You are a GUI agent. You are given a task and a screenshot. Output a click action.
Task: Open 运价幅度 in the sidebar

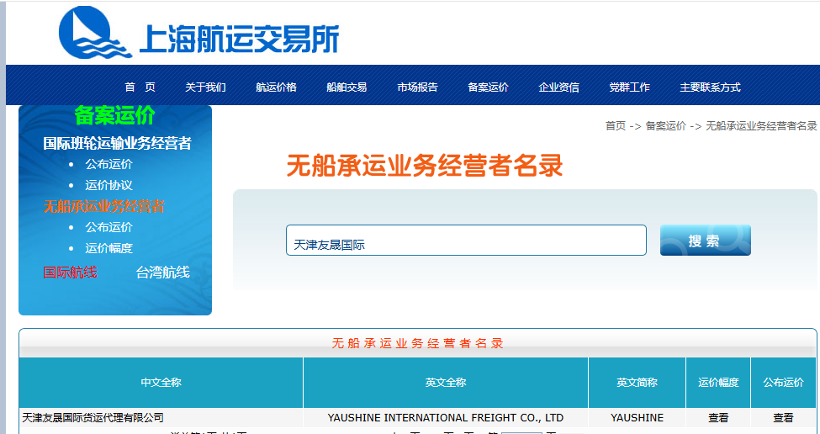[x=108, y=248]
